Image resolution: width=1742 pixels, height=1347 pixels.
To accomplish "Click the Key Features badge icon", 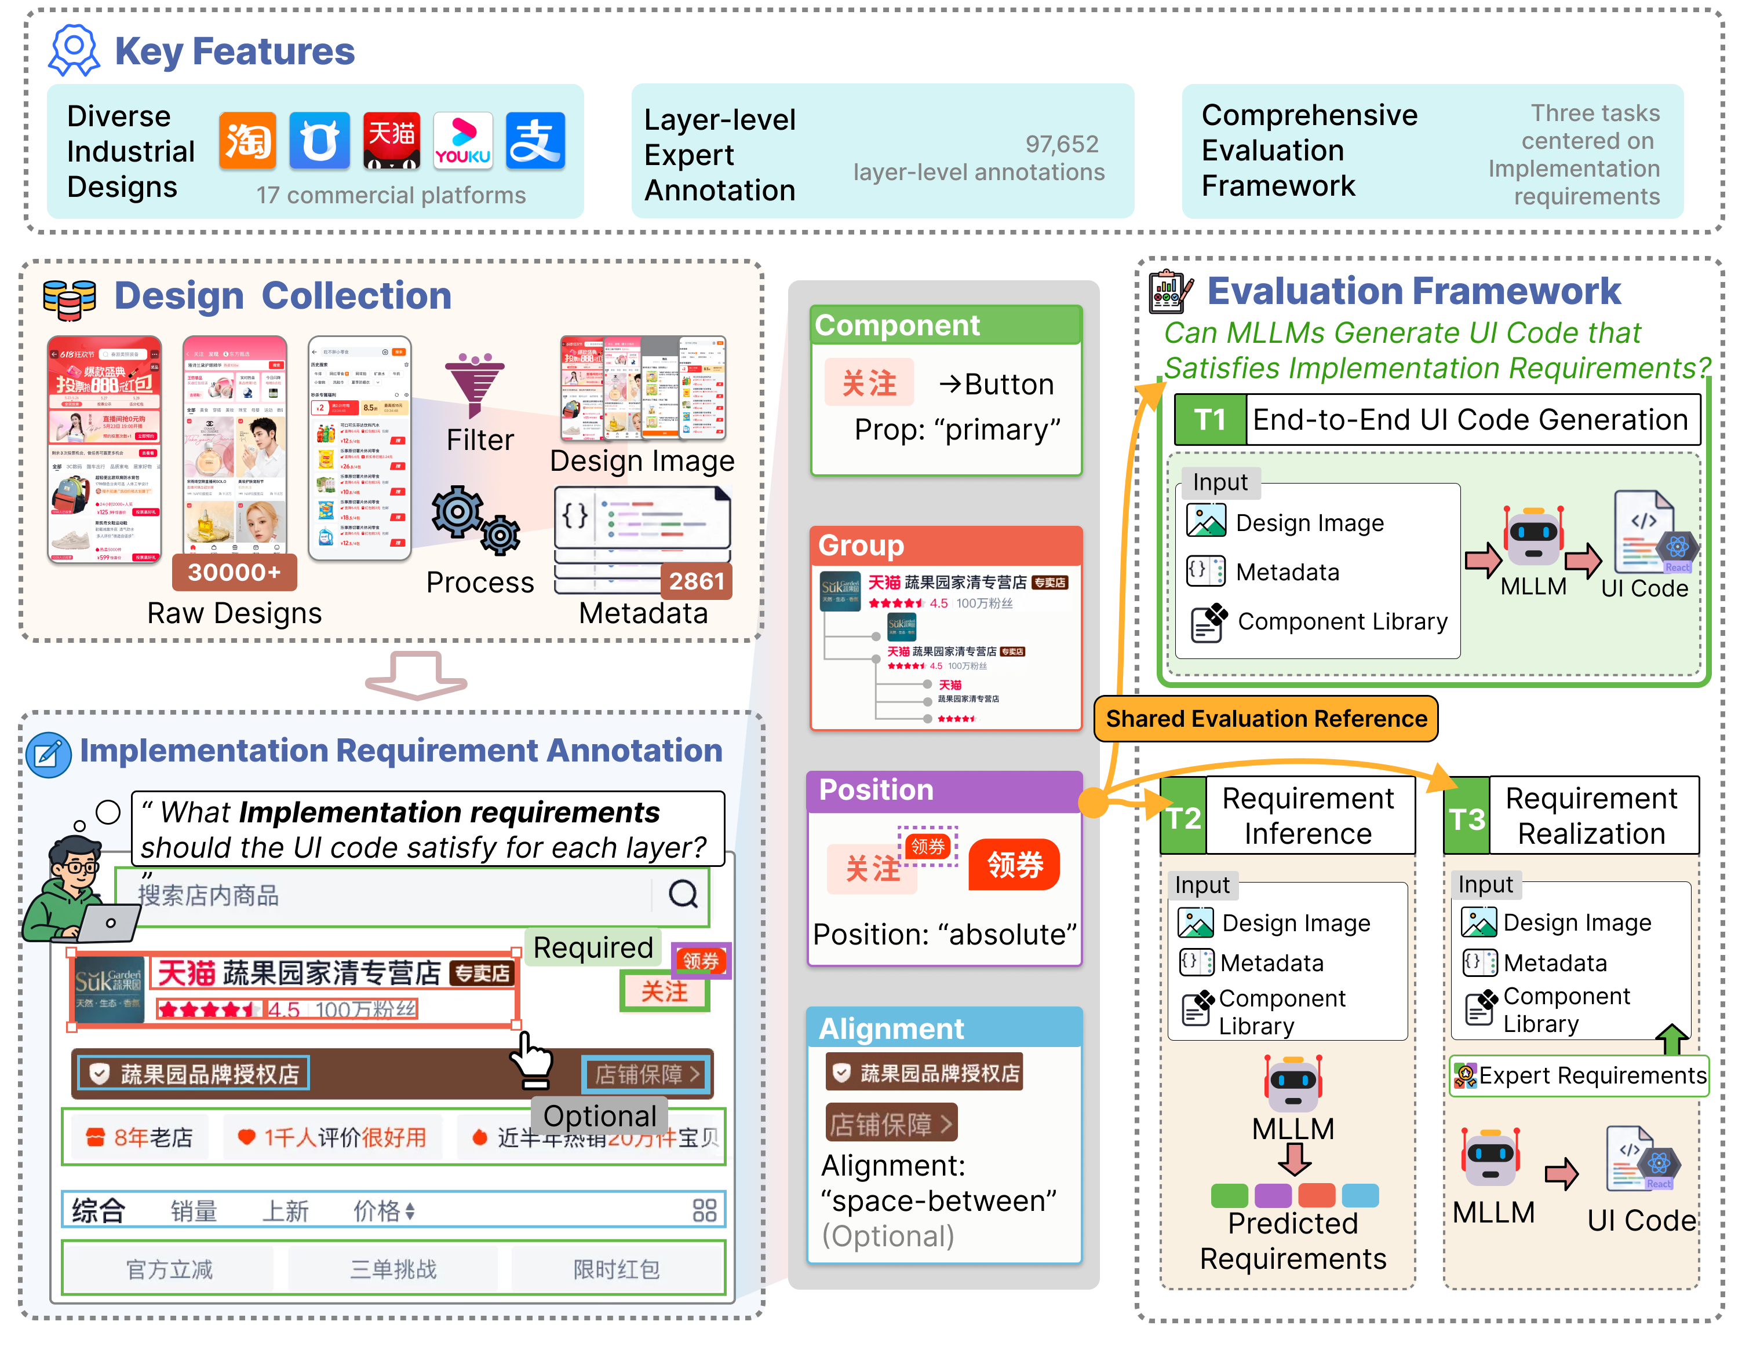I will 74,50.
